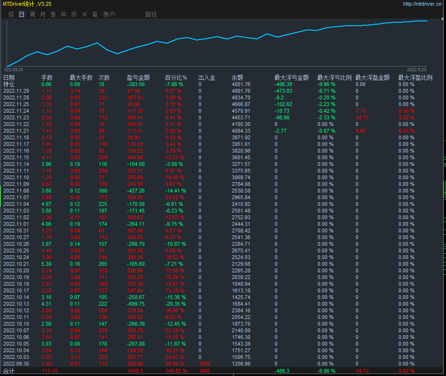This screenshot has width=446, height=376.
Task: Click the 1208.98 balance value
Action: pyautogui.click(x=241, y=364)
